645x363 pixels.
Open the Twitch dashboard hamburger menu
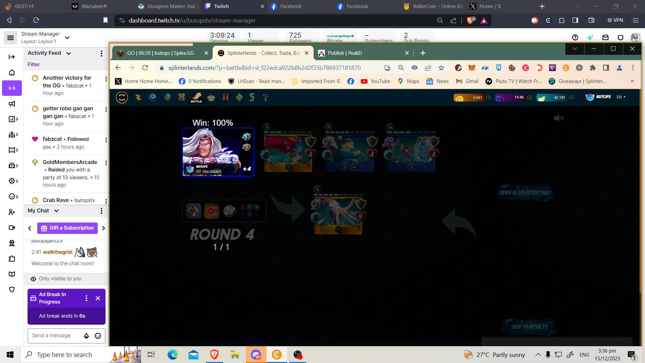tap(10, 38)
